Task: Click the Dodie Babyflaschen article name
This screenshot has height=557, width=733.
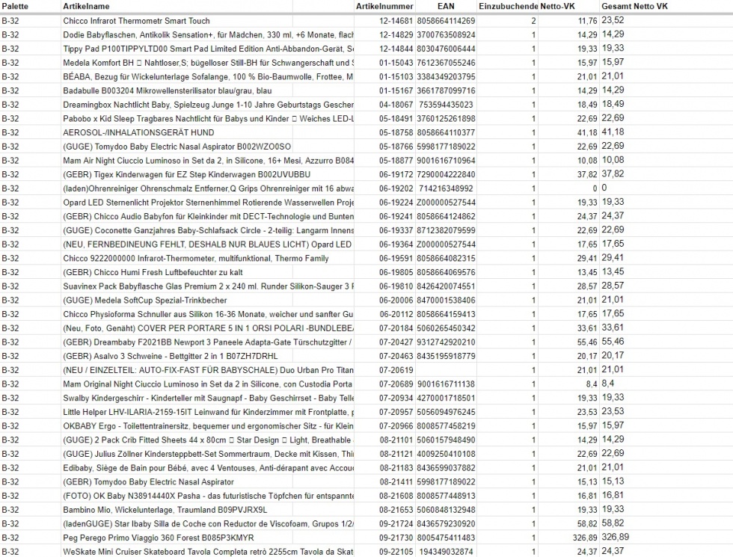Action: click(209, 35)
